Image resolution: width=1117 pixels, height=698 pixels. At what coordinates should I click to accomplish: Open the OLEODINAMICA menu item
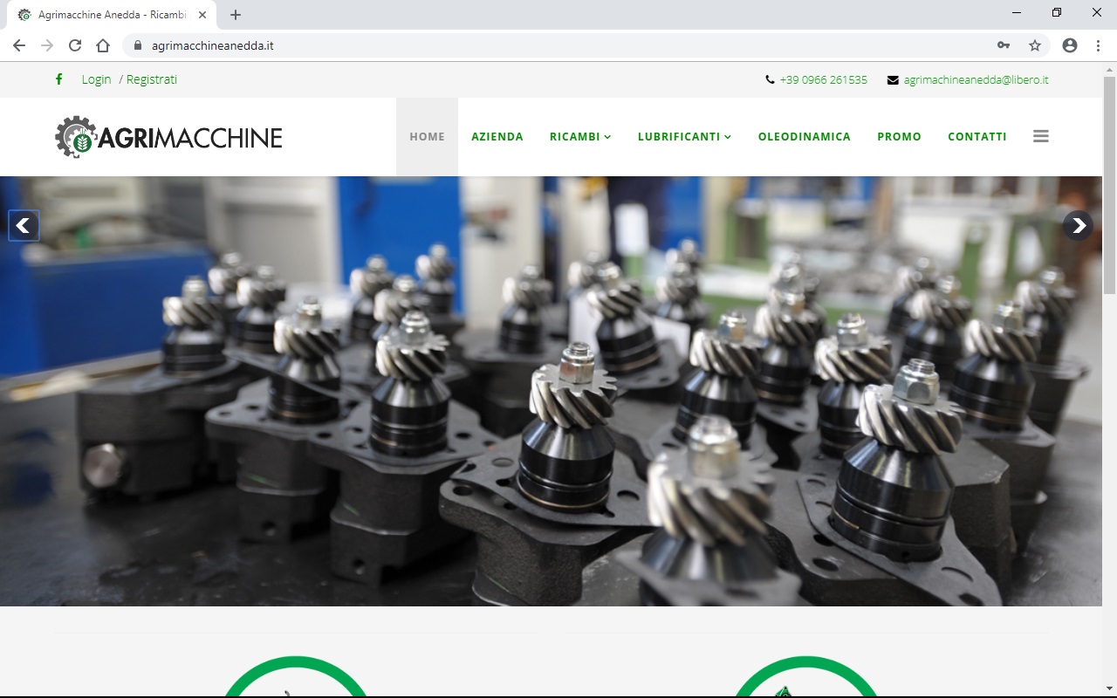tap(805, 137)
